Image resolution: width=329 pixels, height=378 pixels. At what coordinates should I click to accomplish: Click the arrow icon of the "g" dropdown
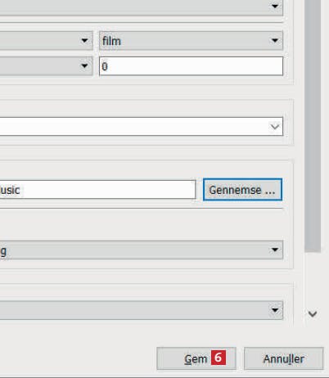coord(275,250)
